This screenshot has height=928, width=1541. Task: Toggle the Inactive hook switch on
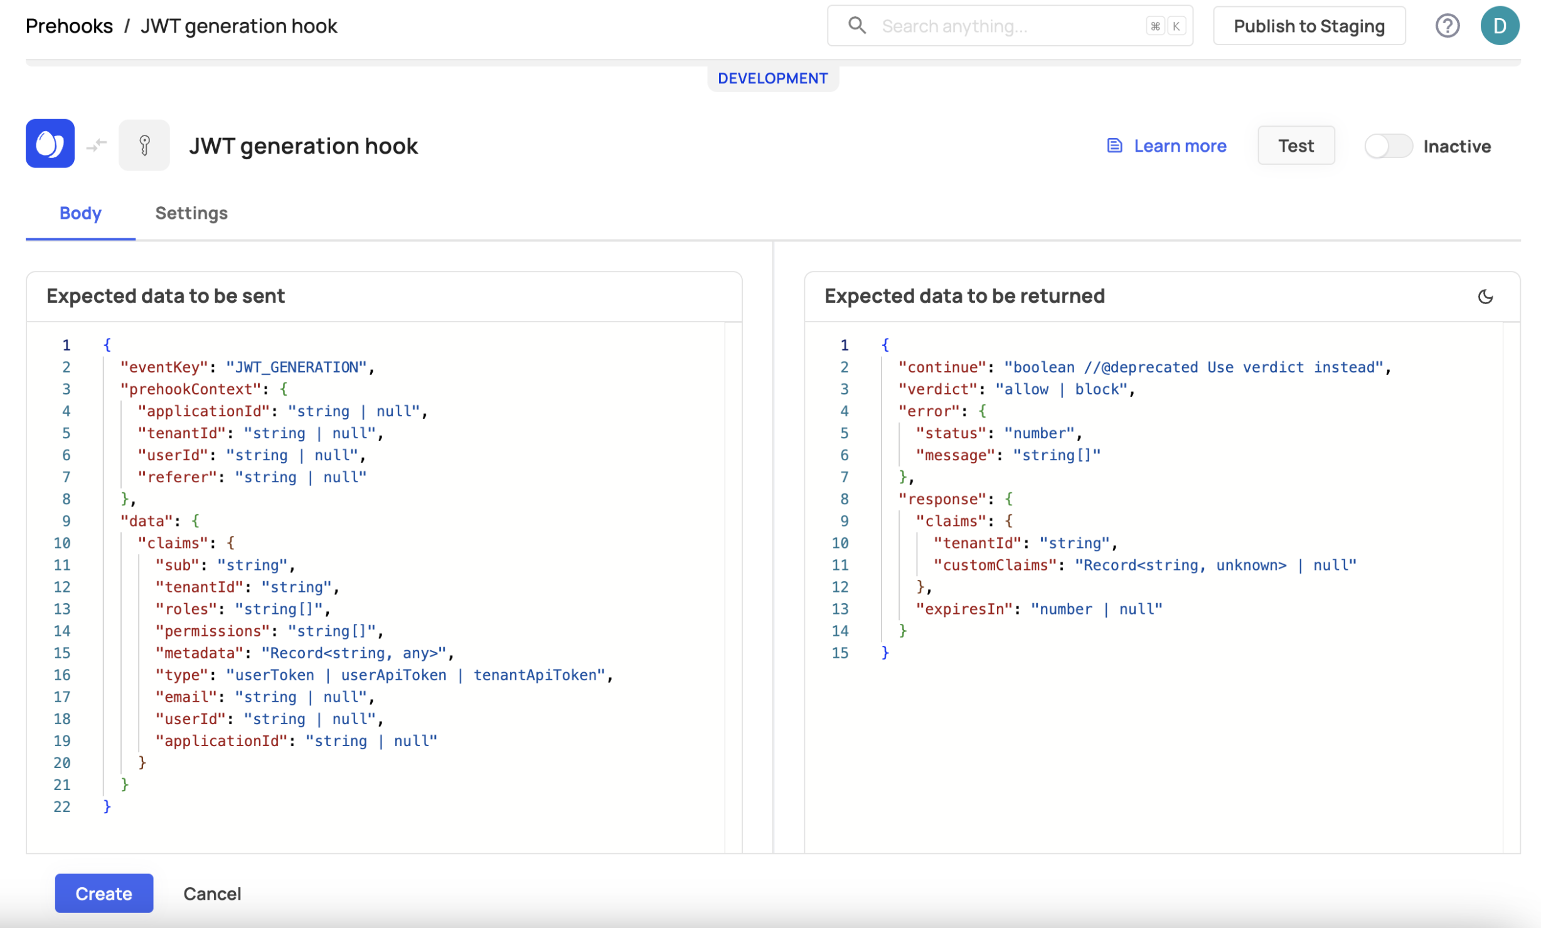[x=1387, y=146]
